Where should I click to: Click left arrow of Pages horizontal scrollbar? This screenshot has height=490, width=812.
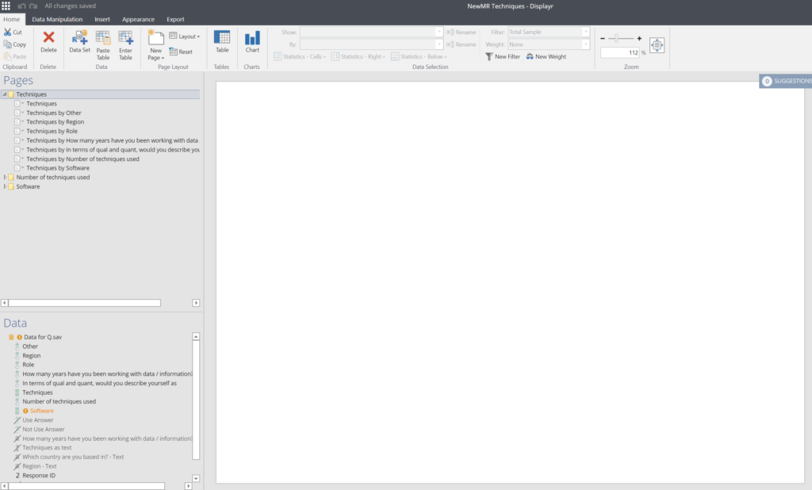(5, 303)
